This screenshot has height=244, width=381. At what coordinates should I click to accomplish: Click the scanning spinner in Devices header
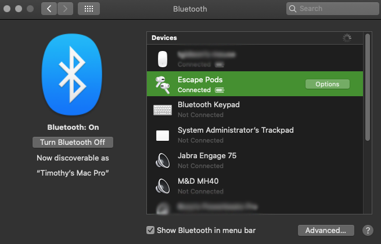[x=347, y=38]
